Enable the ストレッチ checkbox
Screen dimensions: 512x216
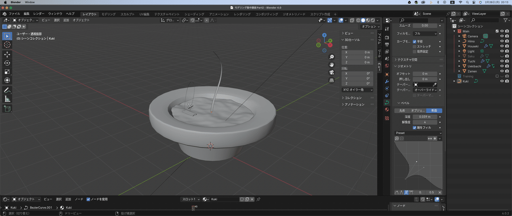click(x=414, y=46)
